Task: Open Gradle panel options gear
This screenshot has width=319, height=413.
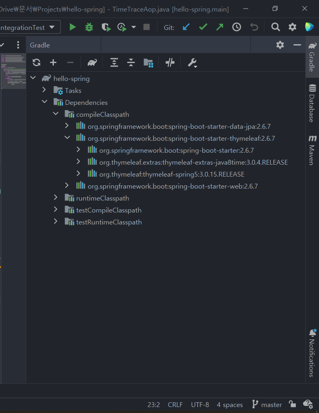Action: click(280, 45)
